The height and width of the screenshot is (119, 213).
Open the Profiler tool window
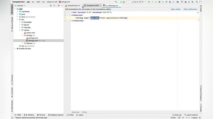(x=70, y=115)
